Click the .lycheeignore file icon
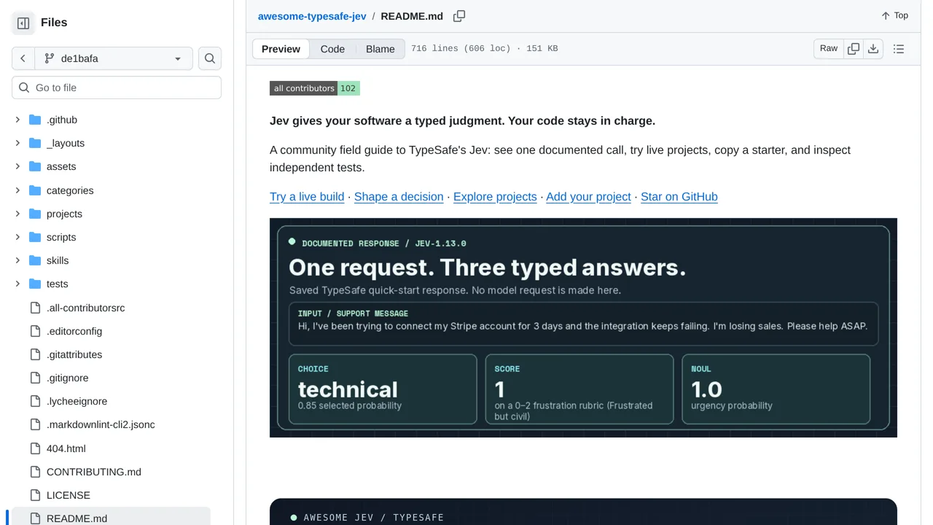Viewport: 933px width, 525px height. [35, 401]
